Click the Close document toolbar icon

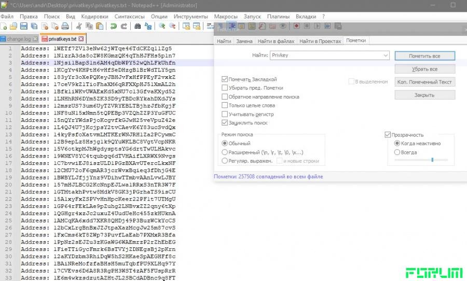pos(45,26)
